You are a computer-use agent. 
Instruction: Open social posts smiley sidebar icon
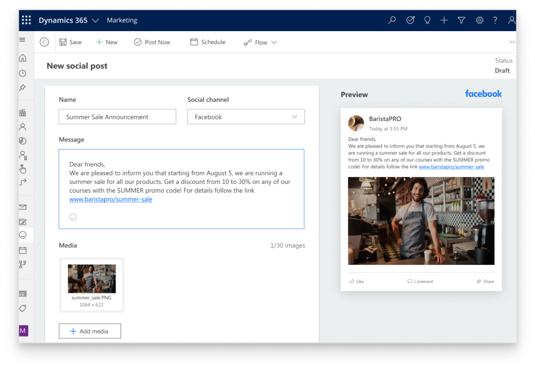[23, 235]
